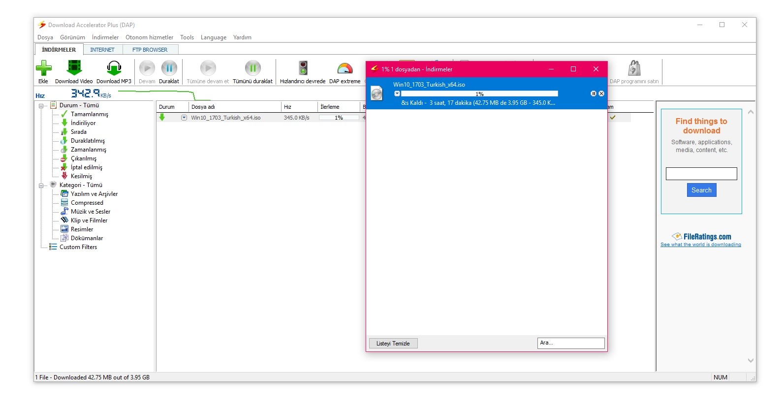Sort list by Durum column header
Image resolution: width=784 pixels, height=408 pixels.
tap(172, 107)
